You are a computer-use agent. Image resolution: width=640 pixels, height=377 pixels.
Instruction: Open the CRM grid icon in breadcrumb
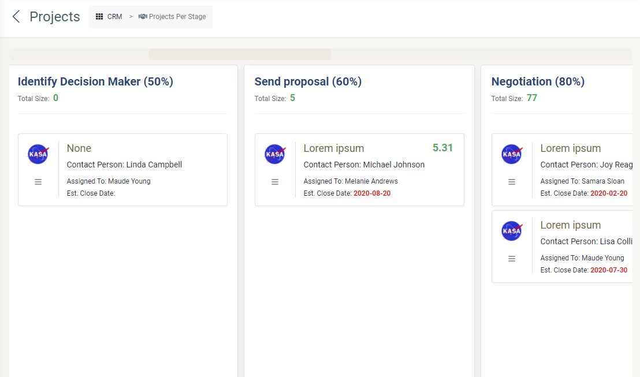99,17
